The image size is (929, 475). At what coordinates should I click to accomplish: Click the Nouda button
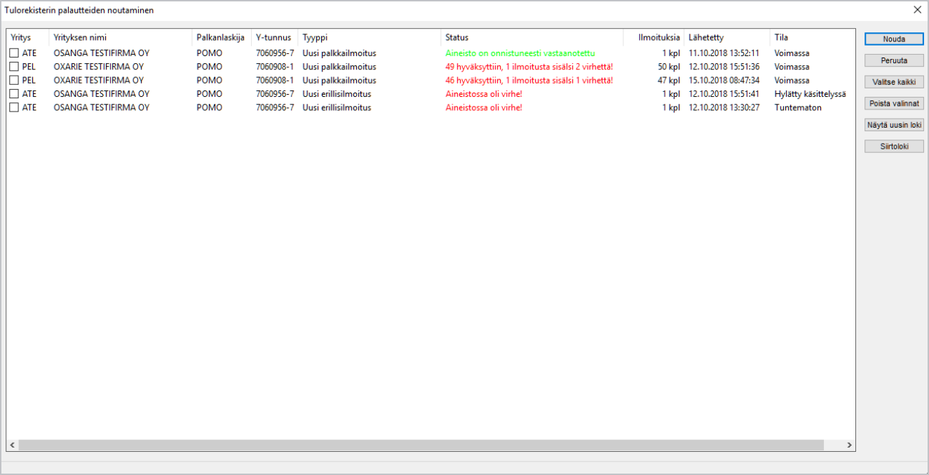point(894,39)
